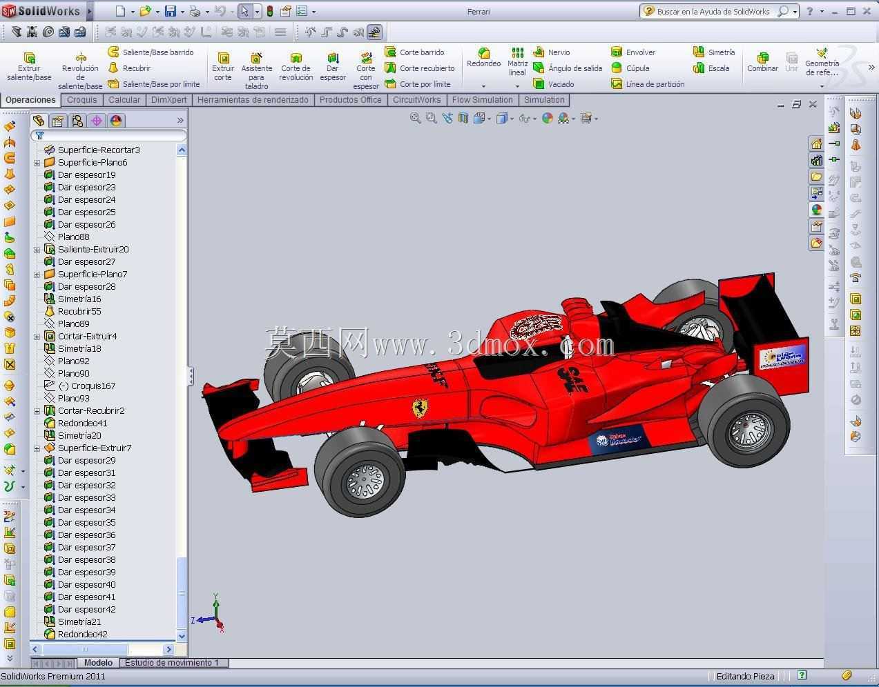This screenshot has height=687, width=879.
Task: Select the Redondeo fillet tool
Action: [483, 58]
